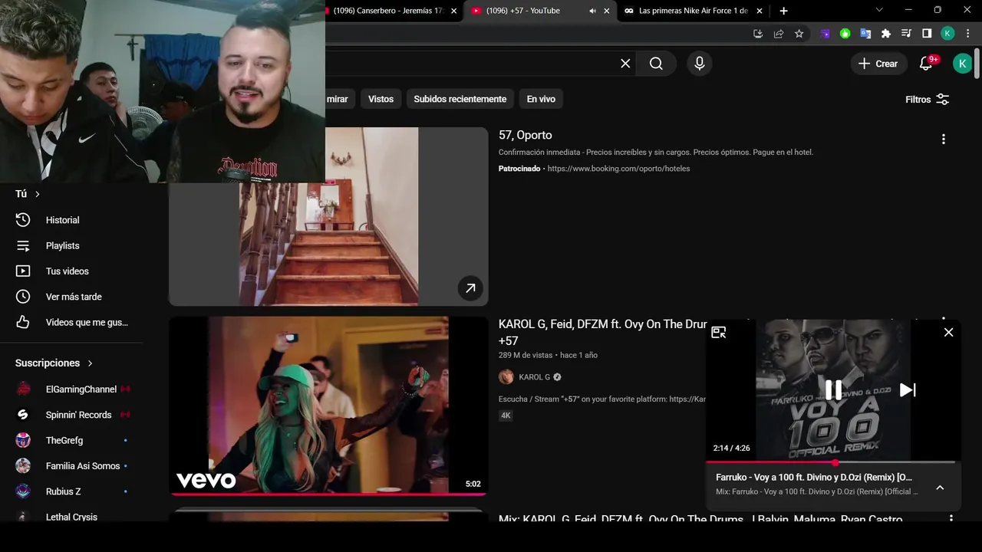Skip to next video in miniplayer

point(907,390)
